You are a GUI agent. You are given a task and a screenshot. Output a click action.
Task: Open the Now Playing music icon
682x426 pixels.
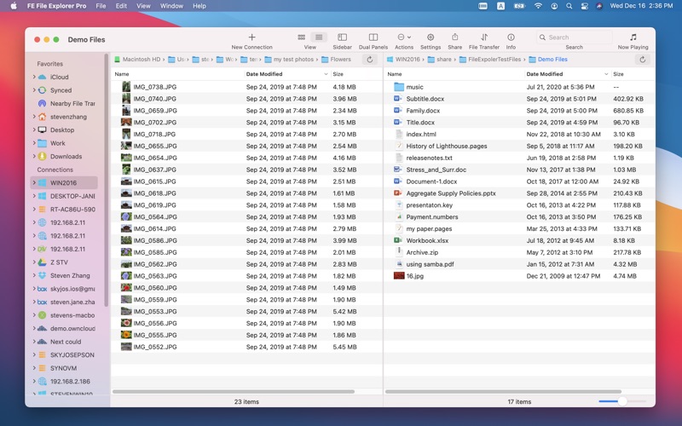(x=633, y=37)
